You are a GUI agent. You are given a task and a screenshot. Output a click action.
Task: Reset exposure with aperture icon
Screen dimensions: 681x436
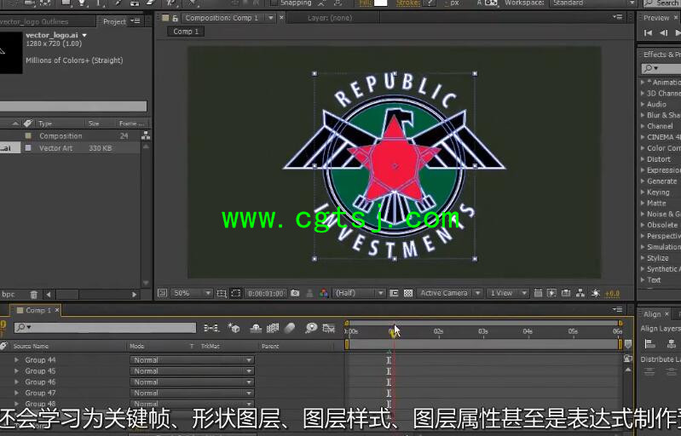click(596, 293)
